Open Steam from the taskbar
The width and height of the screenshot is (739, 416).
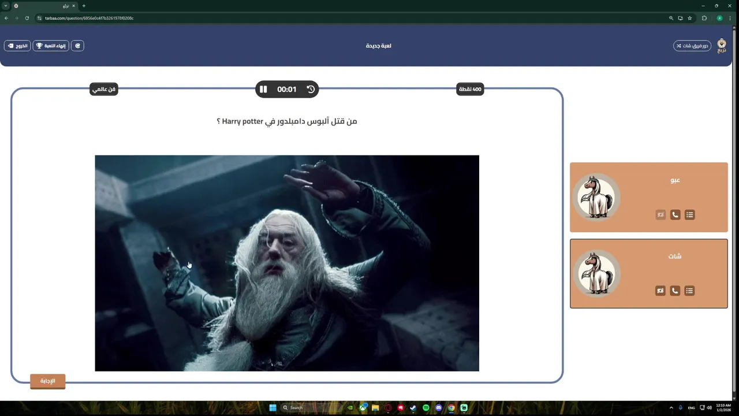click(x=413, y=407)
